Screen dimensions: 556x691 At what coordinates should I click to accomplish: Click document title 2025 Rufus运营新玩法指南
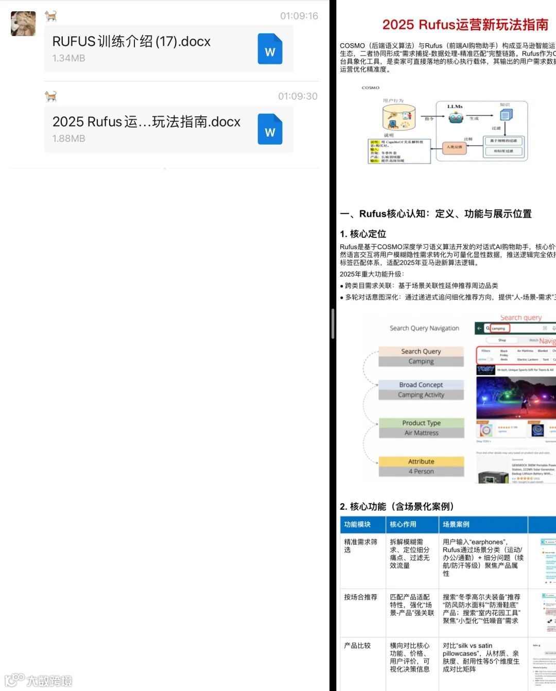pos(465,25)
